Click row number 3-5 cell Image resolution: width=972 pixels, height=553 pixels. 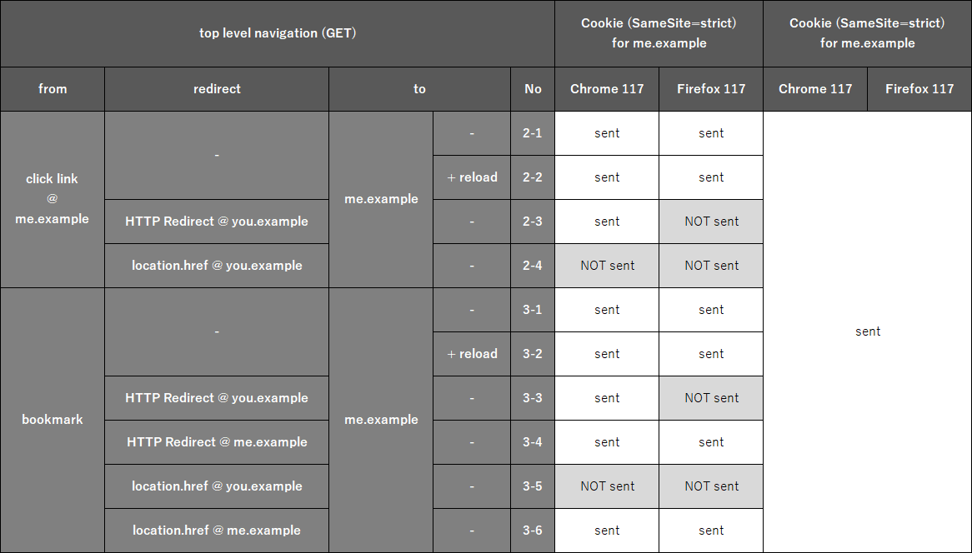[x=533, y=486]
